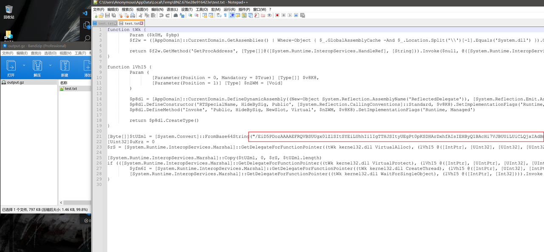Close the active test.txt tab
Image resolution: width=544 pixels, height=252 pixels.
[142, 23]
